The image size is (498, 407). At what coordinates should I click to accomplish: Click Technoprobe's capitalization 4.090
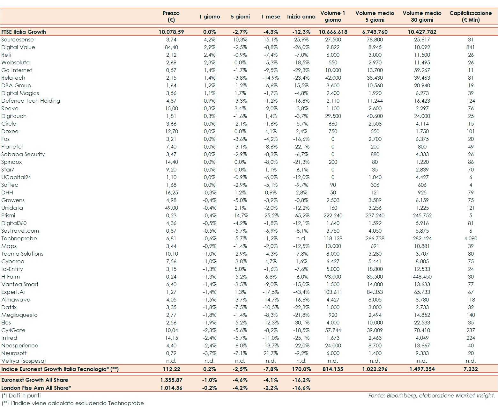471,238
